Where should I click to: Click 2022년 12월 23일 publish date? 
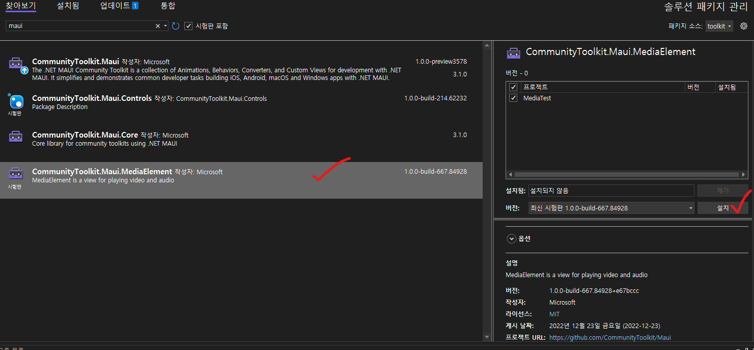click(x=605, y=326)
